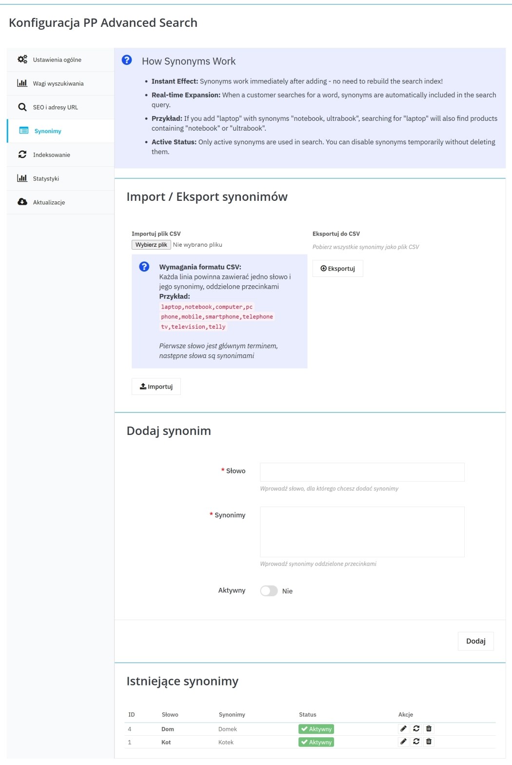Click the synonym "Domek" cell

pos(228,729)
